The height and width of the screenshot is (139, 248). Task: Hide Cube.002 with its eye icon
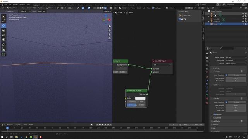pos(243,22)
